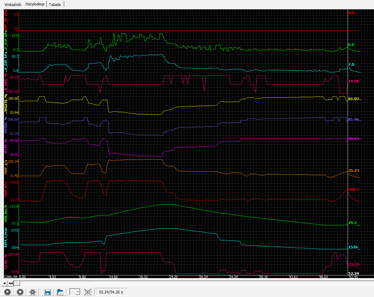The height and width of the screenshot is (297, 374).
Task: Expand the '---' dropdown in bottom toolbar
Action: coord(75,292)
